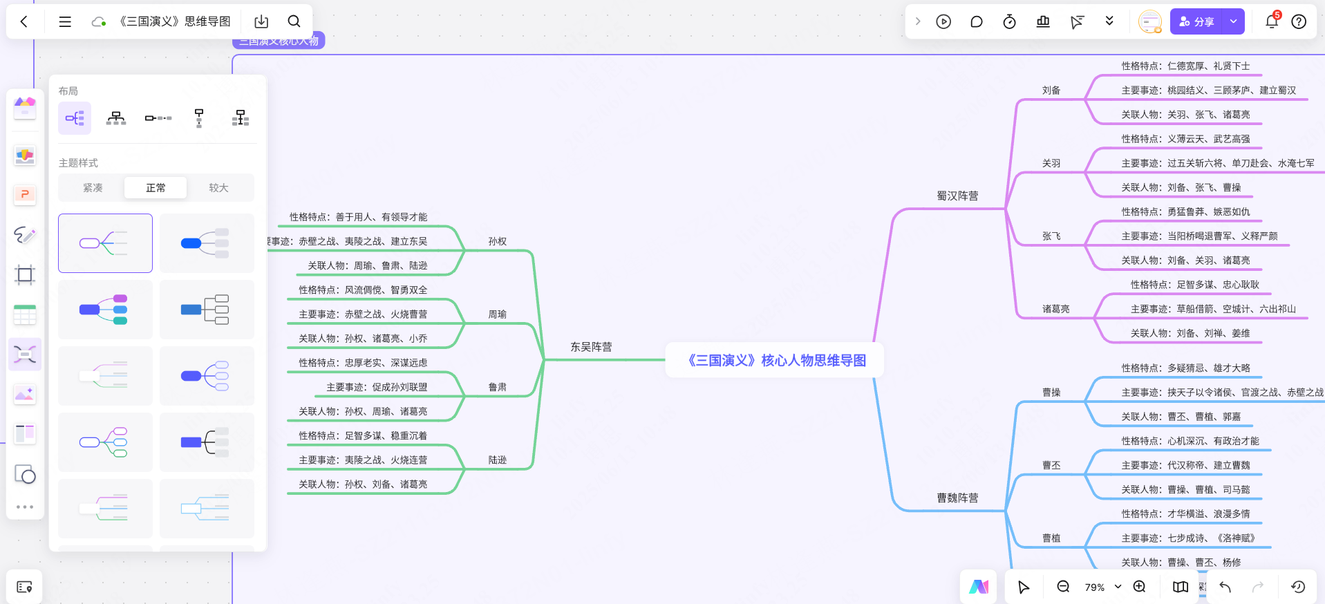Screen dimensions: 1325x604
Task: Select the 蜀汉阵营 branch node
Action: [x=957, y=196]
